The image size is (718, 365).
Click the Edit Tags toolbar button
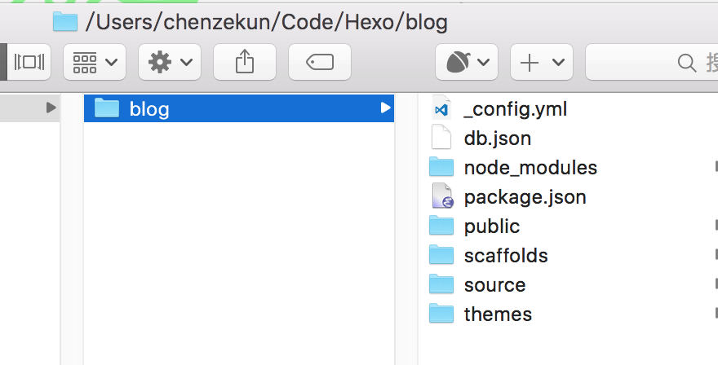point(320,63)
